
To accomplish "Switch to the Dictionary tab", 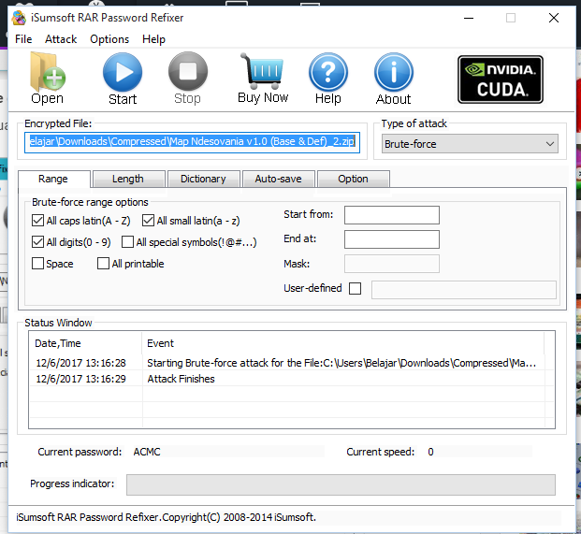I will 203,179.
